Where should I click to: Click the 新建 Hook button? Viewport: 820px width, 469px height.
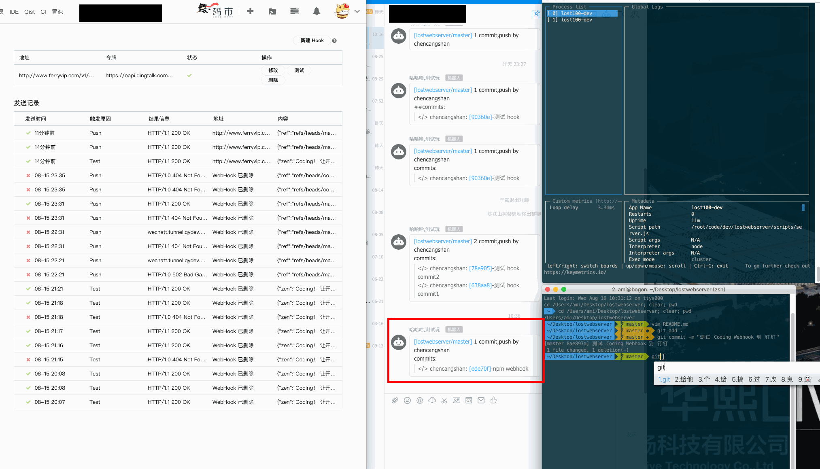coord(312,40)
